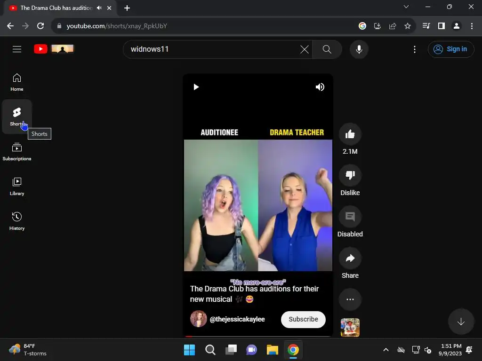Image resolution: width=482 pixels, height=361 pixels.
Task: Click the Google icon in address bar
Action: 362,26
